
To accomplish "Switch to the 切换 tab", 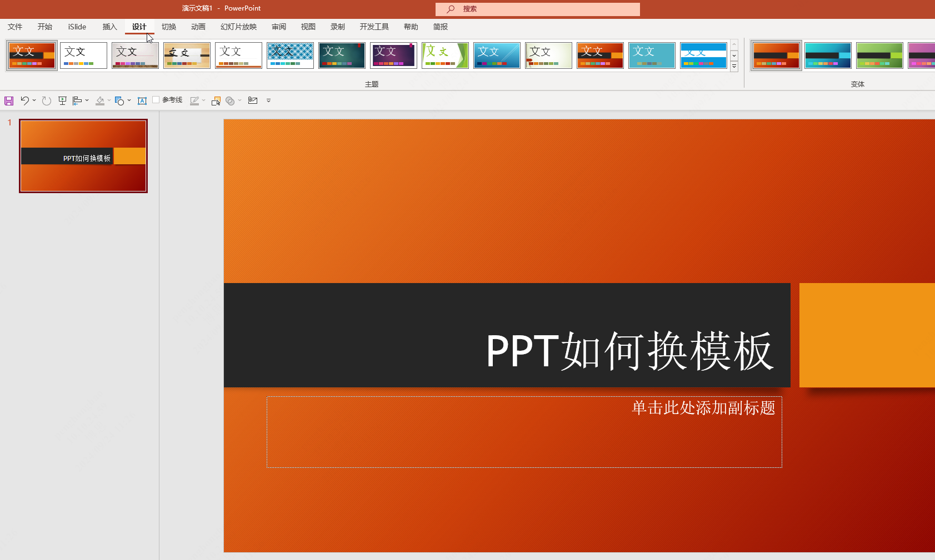I will click(169, 27).
